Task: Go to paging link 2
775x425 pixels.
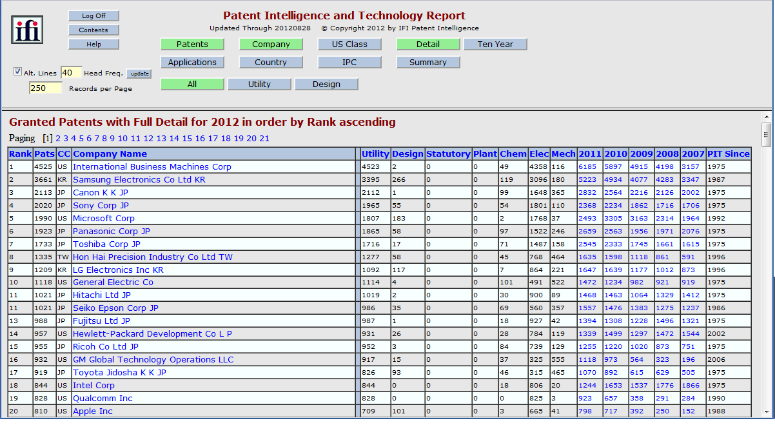Action: (x=58, y=139)
